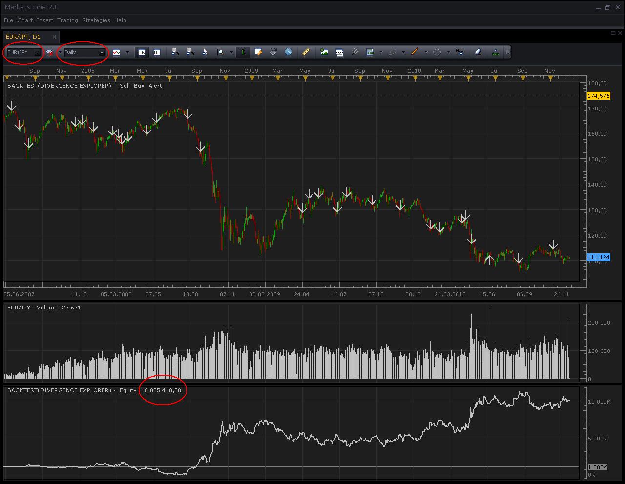Click the add indicator picture icon

pos(324,52)
